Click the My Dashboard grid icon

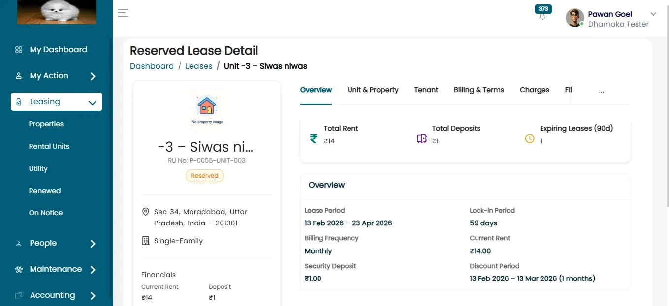[x=19, y=50]
